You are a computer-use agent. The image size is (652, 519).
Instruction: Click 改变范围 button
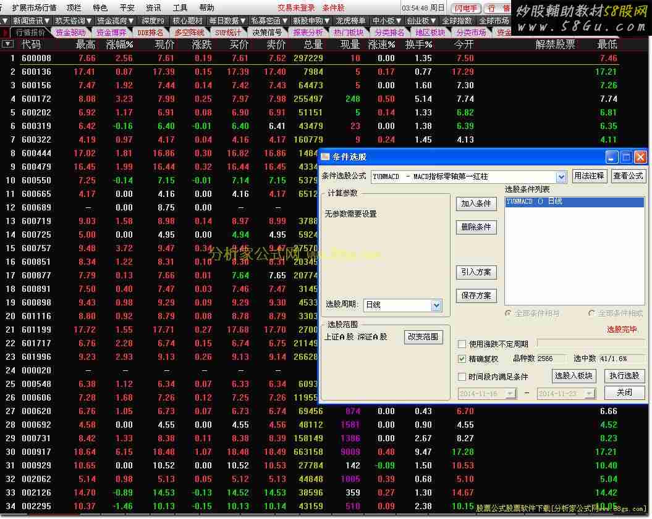(423, 337)
